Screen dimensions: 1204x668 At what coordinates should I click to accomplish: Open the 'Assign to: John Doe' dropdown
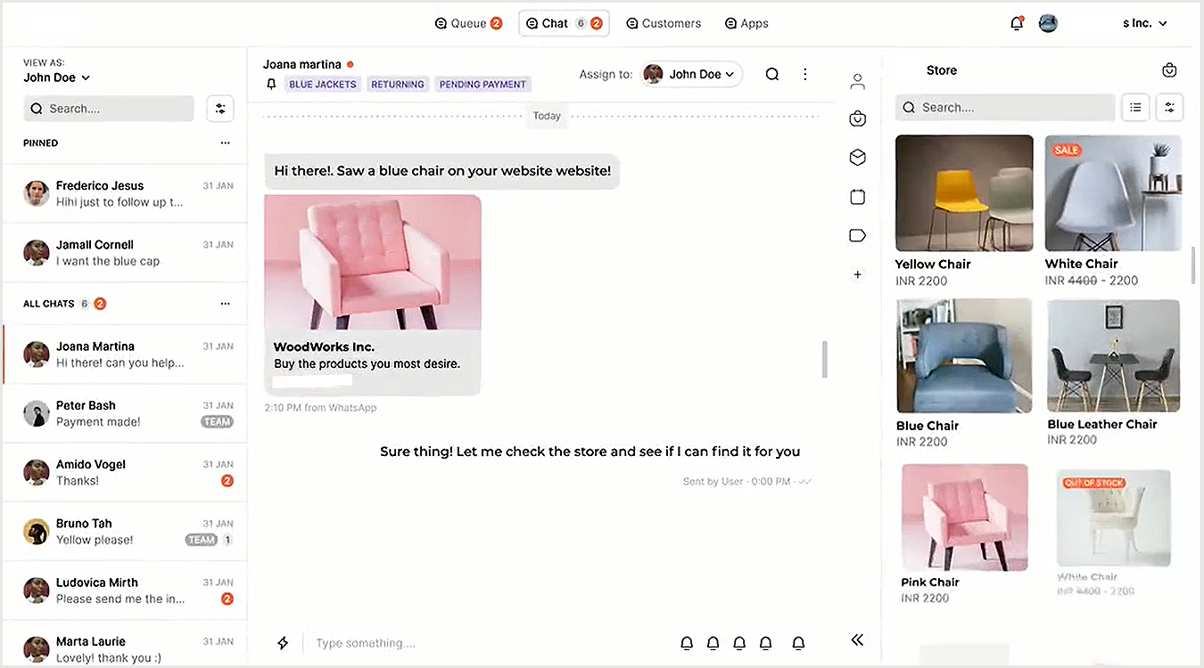(x=691, y=74)
